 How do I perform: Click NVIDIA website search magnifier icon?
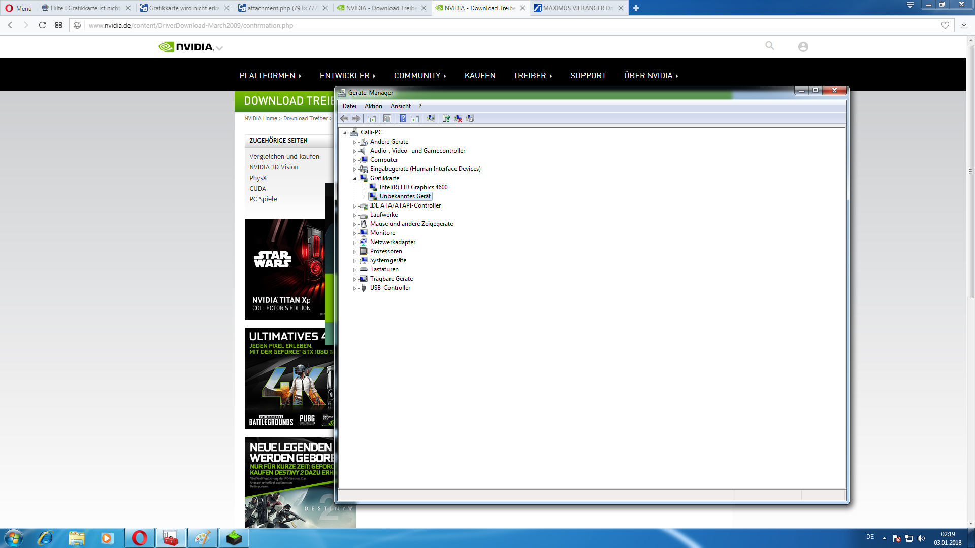pyautogui.click(x=770, y=46)
